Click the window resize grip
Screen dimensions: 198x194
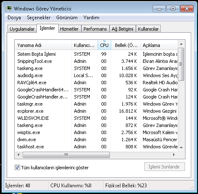click(x=192, y=187)
